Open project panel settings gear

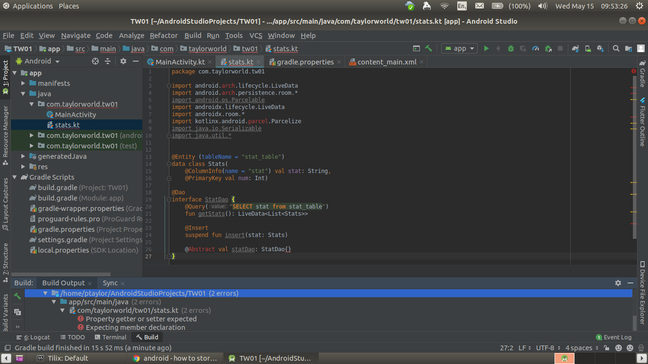(x=123, y=61)
